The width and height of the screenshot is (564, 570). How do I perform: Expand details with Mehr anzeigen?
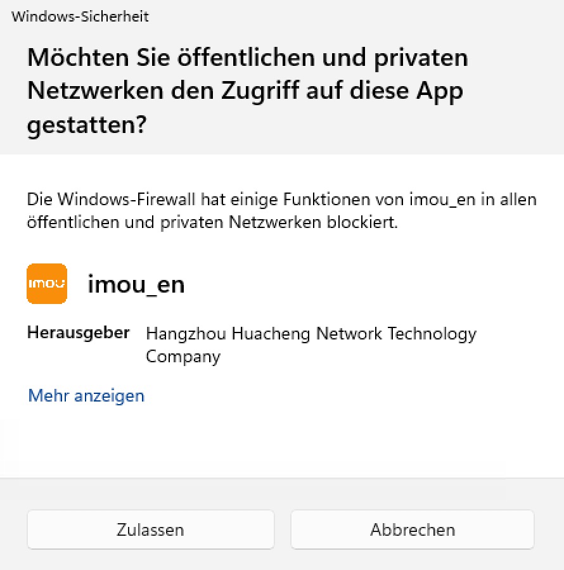point(86,396)
